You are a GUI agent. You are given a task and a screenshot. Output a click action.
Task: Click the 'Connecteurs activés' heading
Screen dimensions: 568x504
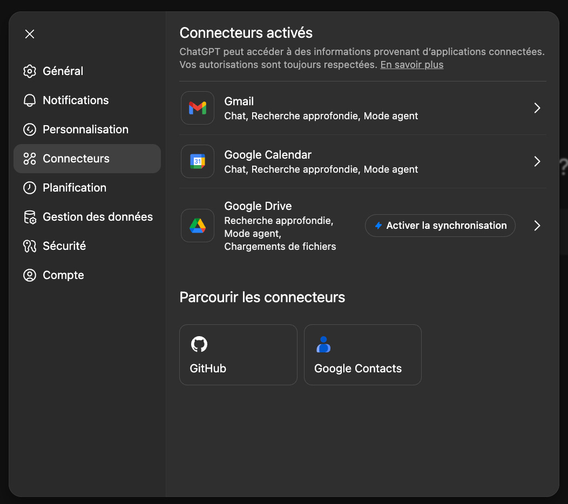click(x=246, y=33)
